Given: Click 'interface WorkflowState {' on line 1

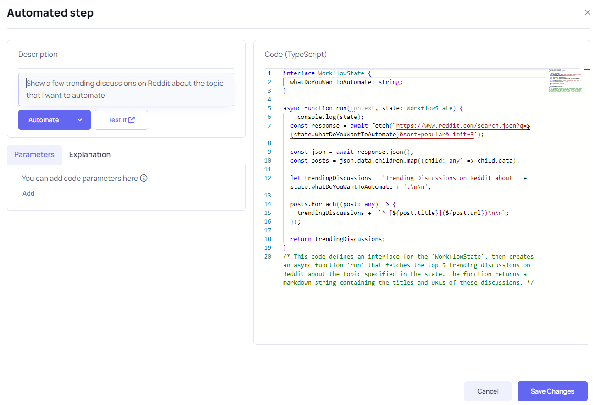Looking at the screenshot, I should coord(327,73).
